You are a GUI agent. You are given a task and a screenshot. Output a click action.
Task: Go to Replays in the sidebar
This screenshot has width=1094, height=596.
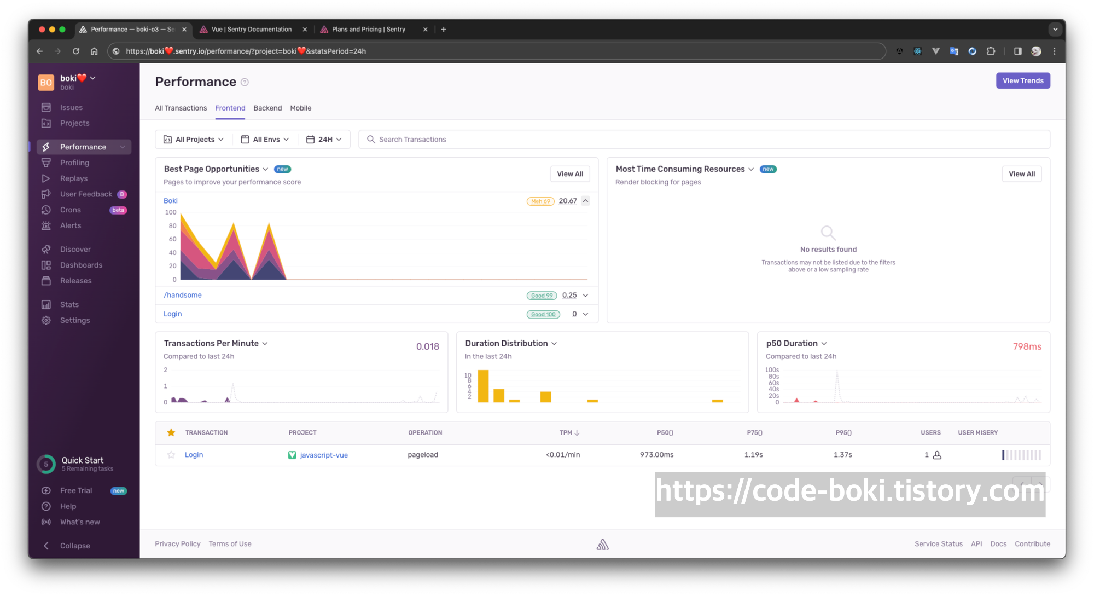point(73,178)
